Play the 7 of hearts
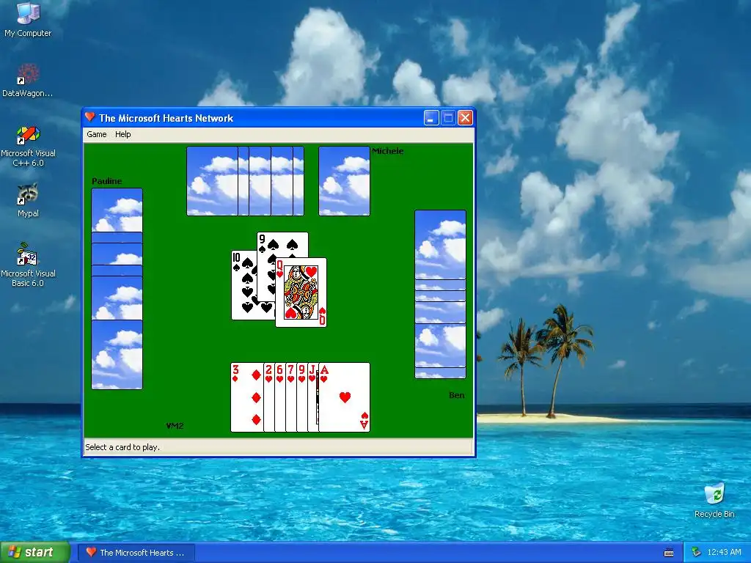The height and width of the screenshot is (563, 751). click(290, 397)
